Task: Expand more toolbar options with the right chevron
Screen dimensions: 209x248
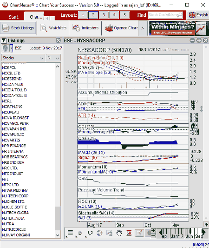Action: [143, 28]
